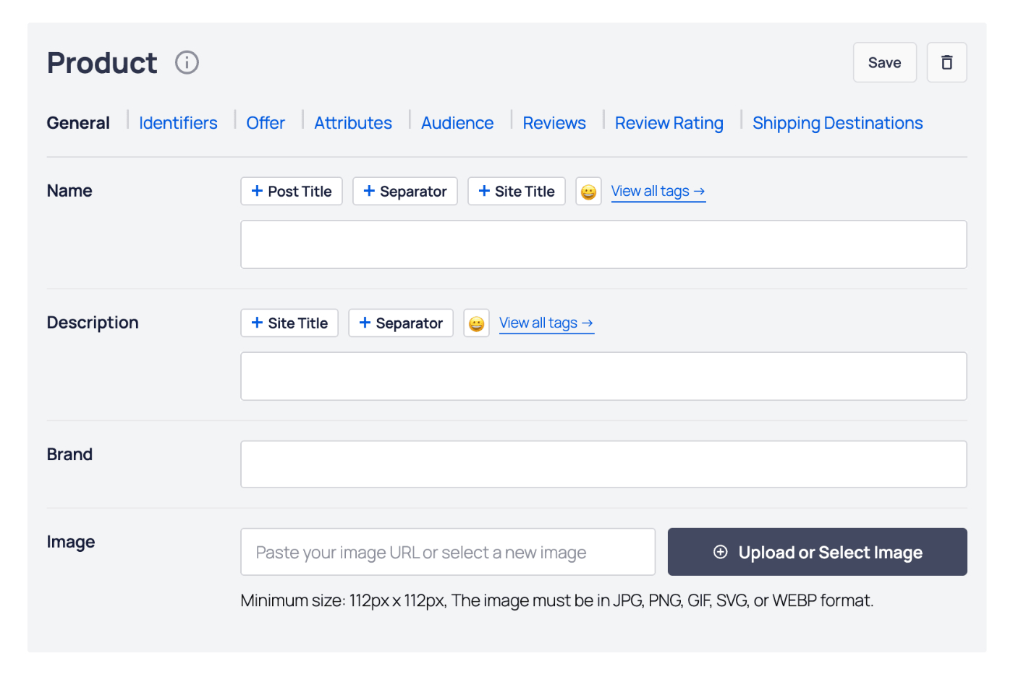The width and height of the screenshot is (1013, 677).
Task: Click the plus icon on the Site Title tag
Action: click(483, 191)
